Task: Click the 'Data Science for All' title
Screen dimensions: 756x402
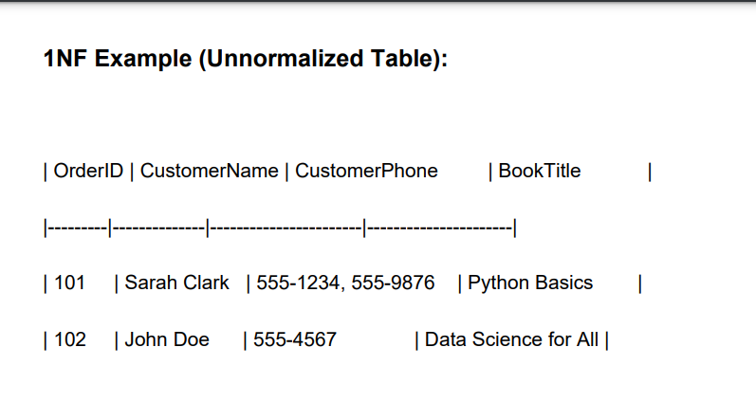Action: pos(511,339)
